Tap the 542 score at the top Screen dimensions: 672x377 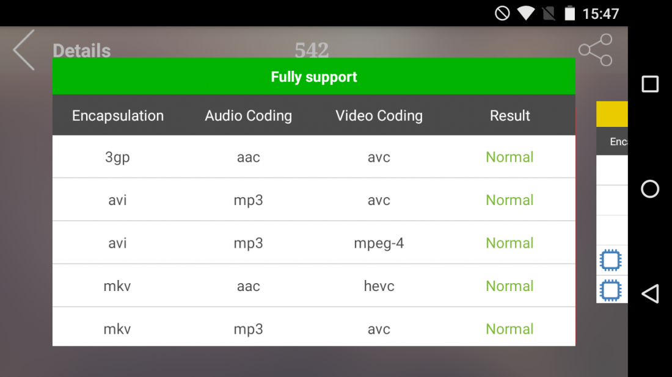point(312,50)
